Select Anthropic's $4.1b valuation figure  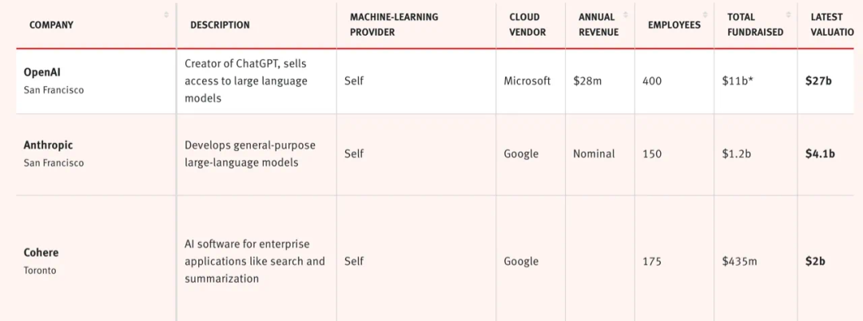(820, 153)
